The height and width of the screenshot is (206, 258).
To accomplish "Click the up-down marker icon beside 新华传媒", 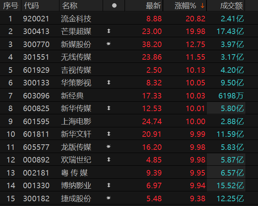I will point(109,108).
